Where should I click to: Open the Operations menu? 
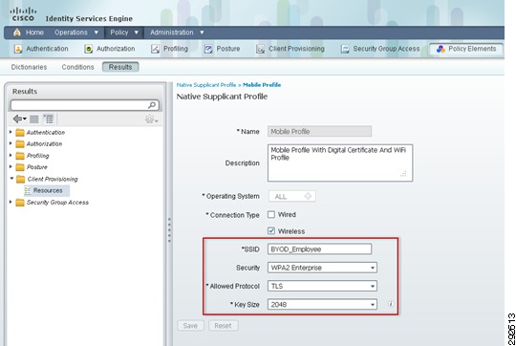tap(76, 32)
